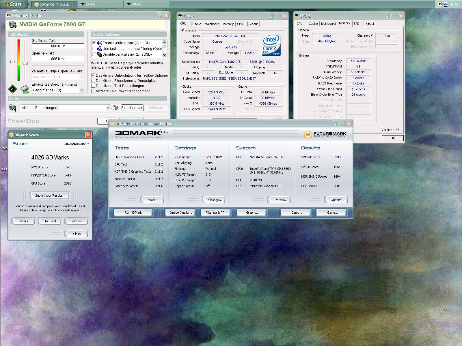This screenshot has width=462, height=346.
Task: Click the PowerStrip tray icon
Action: pos(440,4)
